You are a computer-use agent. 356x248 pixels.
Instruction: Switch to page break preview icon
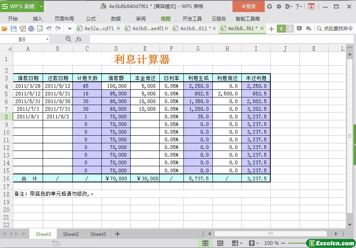220,243
